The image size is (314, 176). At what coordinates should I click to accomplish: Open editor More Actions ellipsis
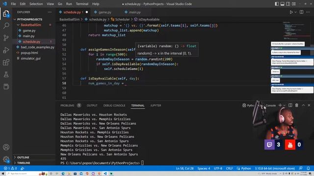tap(308, 12)
